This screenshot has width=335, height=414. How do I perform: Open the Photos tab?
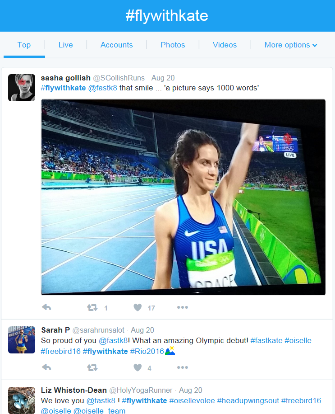pos(173,45)
